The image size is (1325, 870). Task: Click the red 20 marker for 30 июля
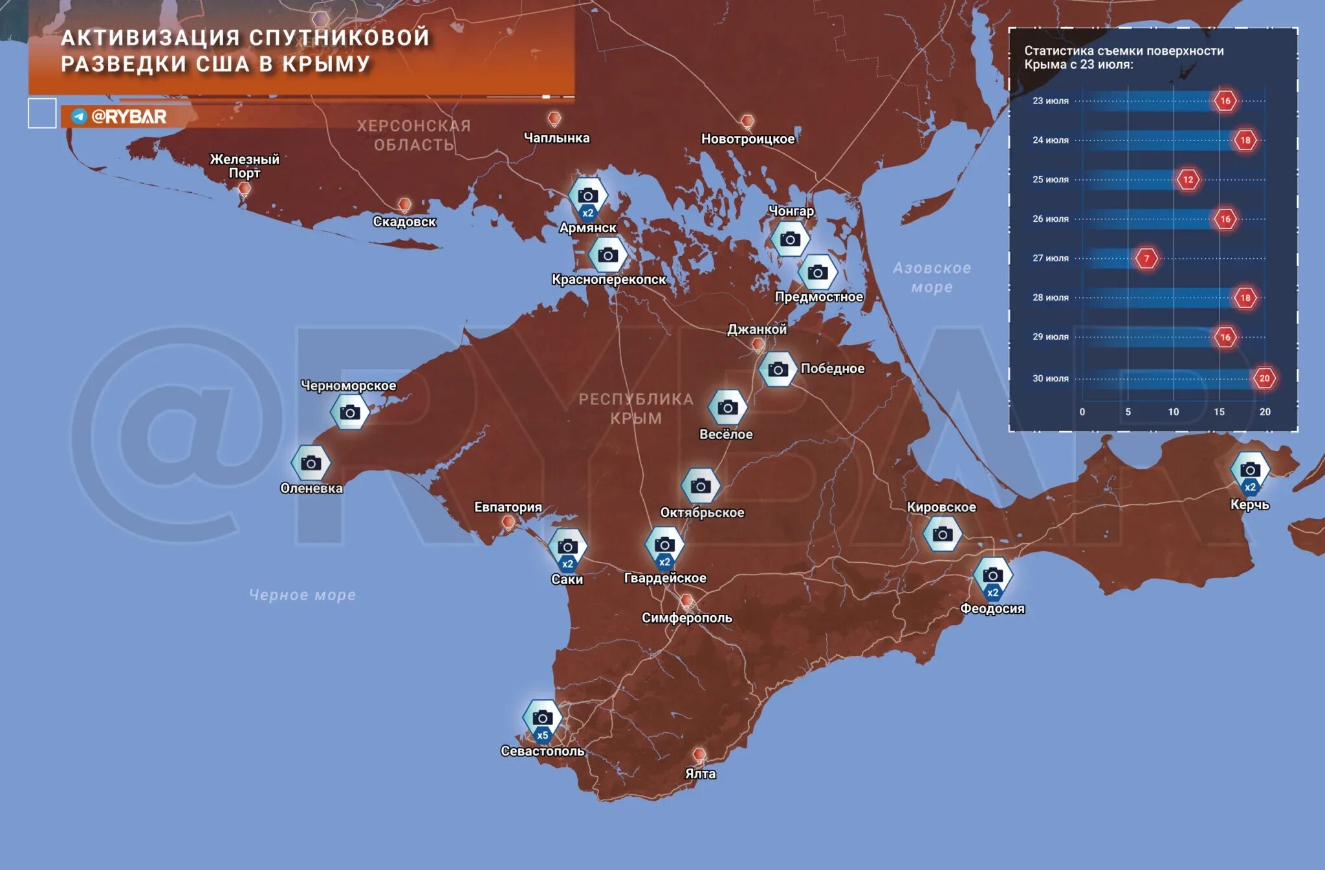[x=1264, y=378]
